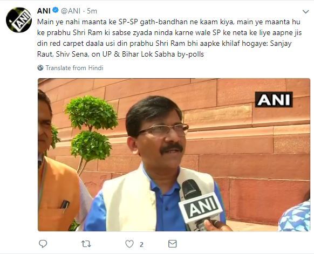Open the direct message envelope icon
314x254 pixels.
[173, 244]
